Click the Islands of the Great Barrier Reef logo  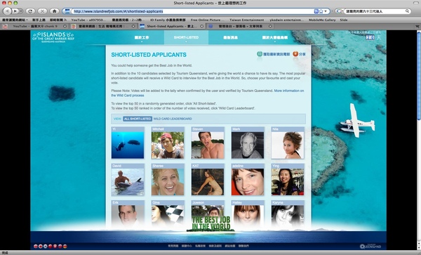(x=53, y=37)
